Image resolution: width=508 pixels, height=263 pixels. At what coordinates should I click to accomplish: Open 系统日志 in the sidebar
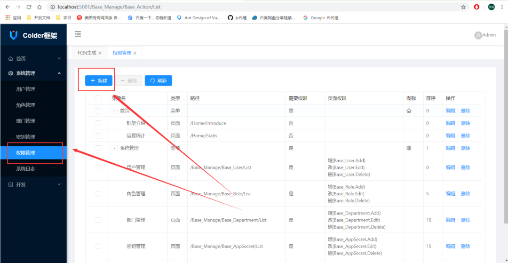coord(33,168)
